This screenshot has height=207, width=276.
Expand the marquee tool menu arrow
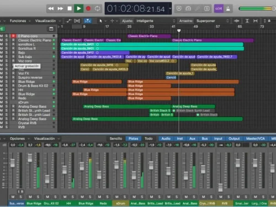coord(117,21)
